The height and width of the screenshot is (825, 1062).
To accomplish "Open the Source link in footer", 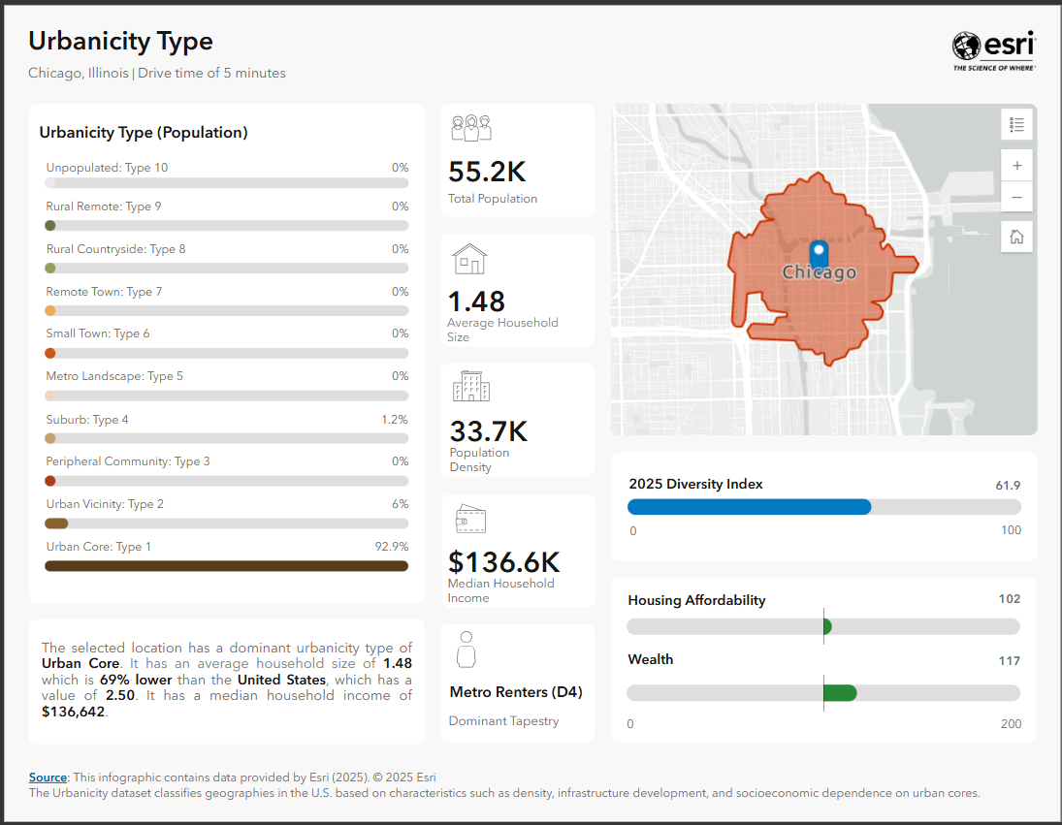I will click(48, 777).
